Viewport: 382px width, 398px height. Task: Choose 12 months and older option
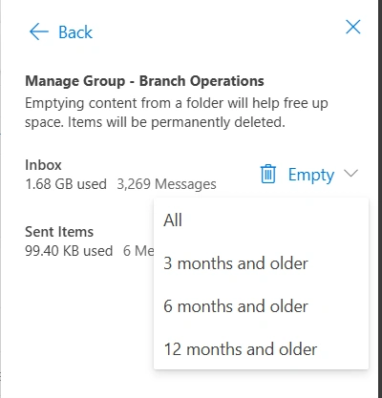261,349
